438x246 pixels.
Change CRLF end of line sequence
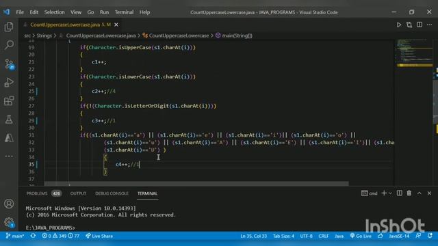(324, 236)
